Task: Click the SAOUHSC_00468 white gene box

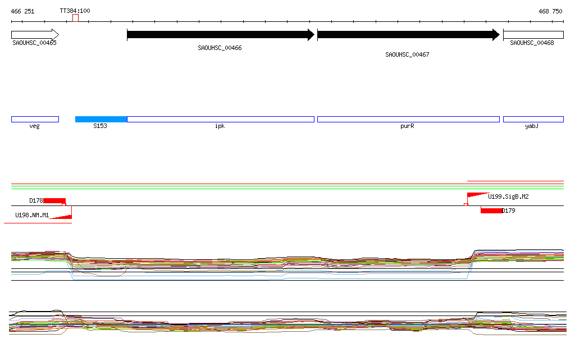Action: click(x=533, y=34)
